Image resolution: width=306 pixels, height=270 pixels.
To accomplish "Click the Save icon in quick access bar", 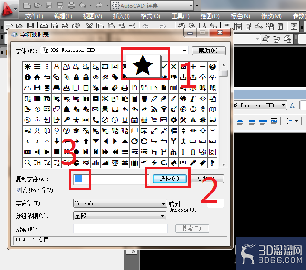I will point(49,6).
